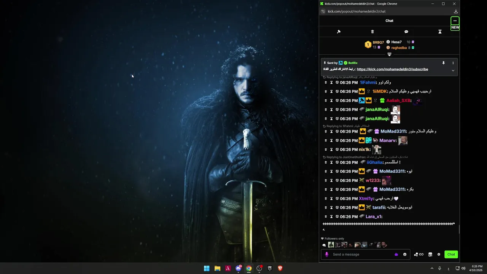This screenshot has height=274, width=487.
Task: Ban tarafii using the shield icon
Action: (337, 207)
